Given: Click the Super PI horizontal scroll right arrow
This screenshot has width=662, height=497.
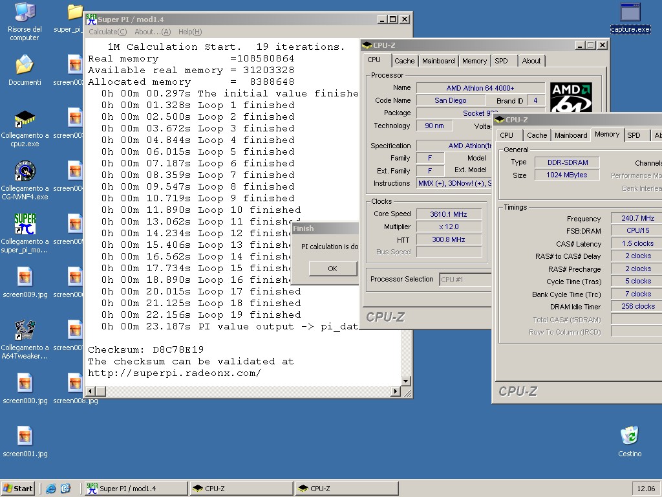Looking at the screenshot, I should 396,392.
